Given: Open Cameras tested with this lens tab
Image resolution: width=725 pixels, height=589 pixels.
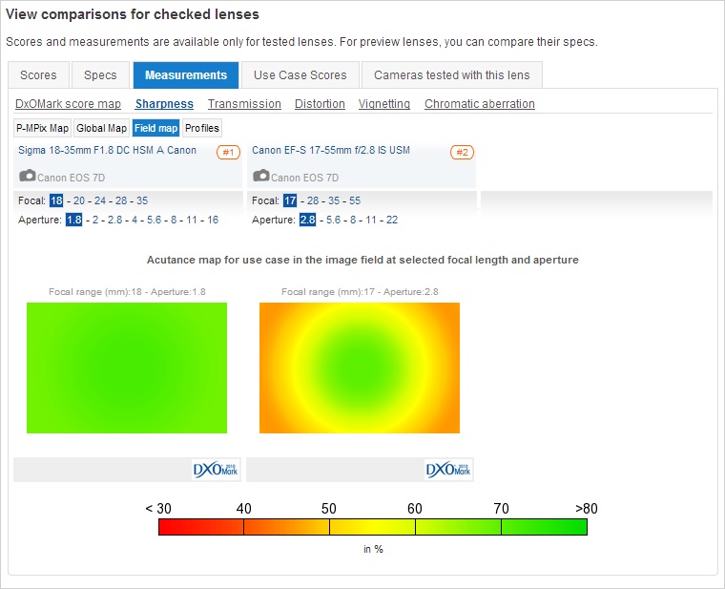Looking at the screenshot, I should pyautogui.click(x=452, y=75).
